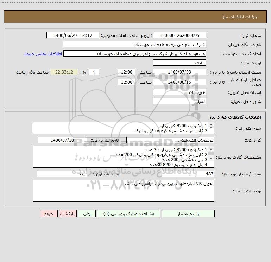Exit with the خروج button
The width and height of the screenshot is (271, 262).
(49, 213)
